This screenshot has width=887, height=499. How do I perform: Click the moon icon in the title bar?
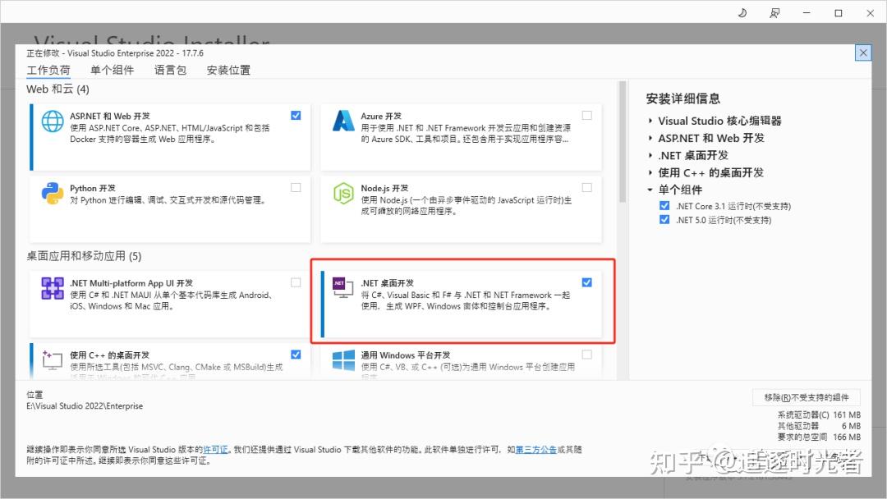tap(742, 12)
